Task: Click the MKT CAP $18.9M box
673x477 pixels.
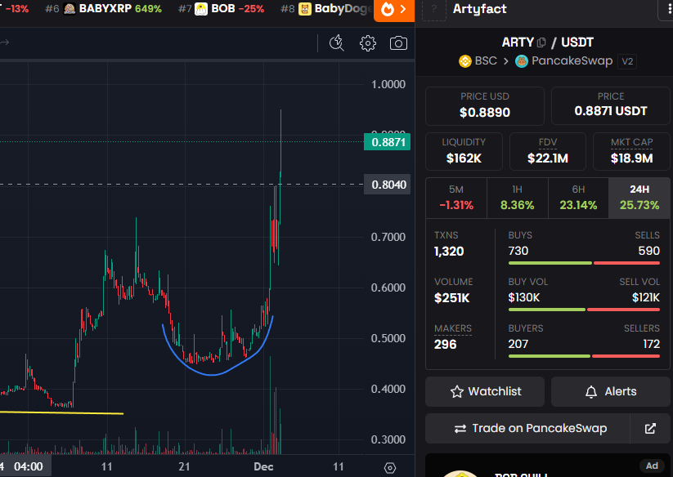Action: [x=631, y=152]
